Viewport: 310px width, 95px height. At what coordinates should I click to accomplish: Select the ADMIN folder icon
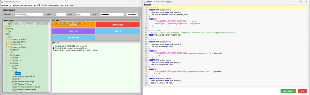[x=9, y=50]
